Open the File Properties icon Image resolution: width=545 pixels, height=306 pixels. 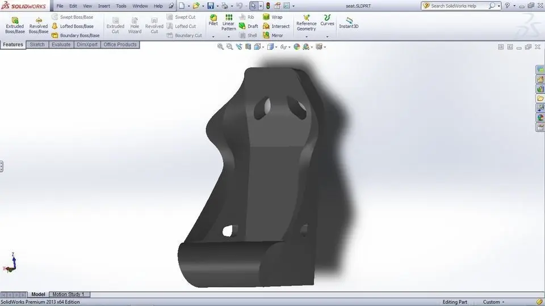[x=277, y=6]
